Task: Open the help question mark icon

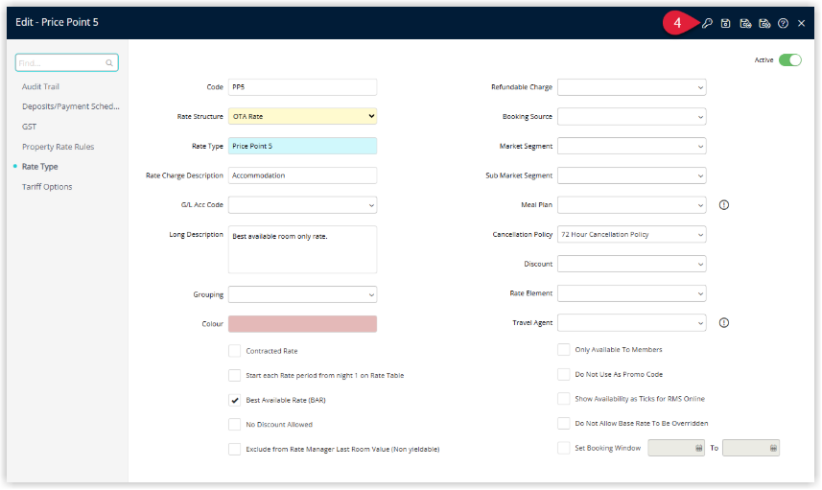Action: [784, 23]
